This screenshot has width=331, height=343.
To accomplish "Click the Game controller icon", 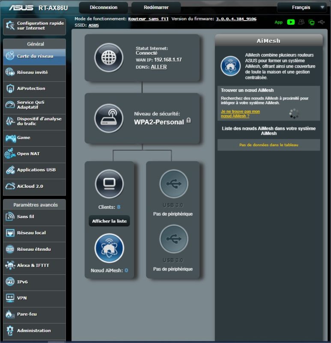I will pos(10,138).
